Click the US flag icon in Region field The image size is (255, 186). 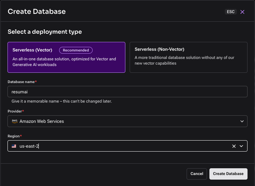pyautogui.click(x=14, y=146)
